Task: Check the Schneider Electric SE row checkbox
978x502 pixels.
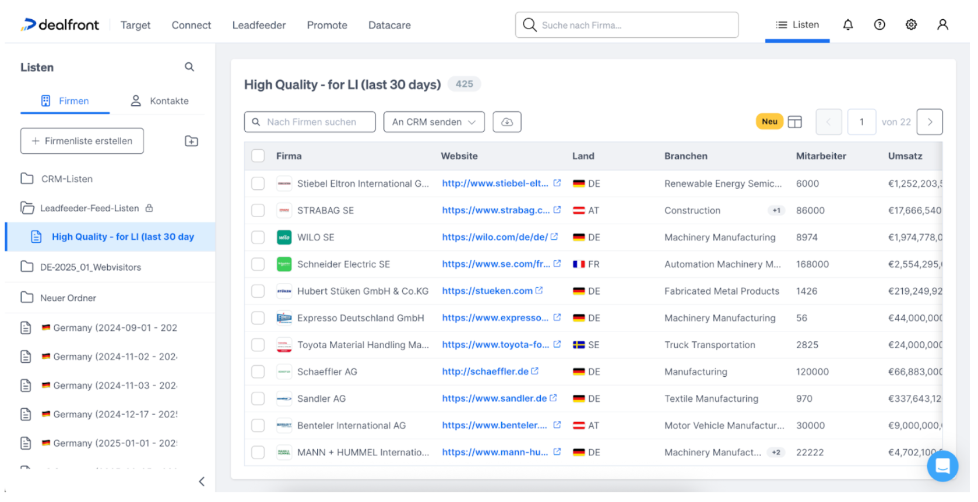Action: [258, 264]
